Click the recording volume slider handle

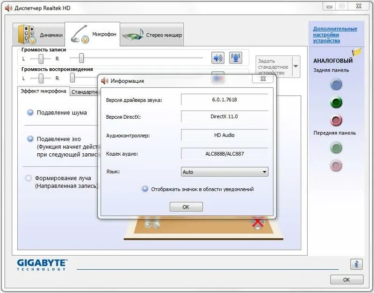pyautogui.click(x=81, y=58)
